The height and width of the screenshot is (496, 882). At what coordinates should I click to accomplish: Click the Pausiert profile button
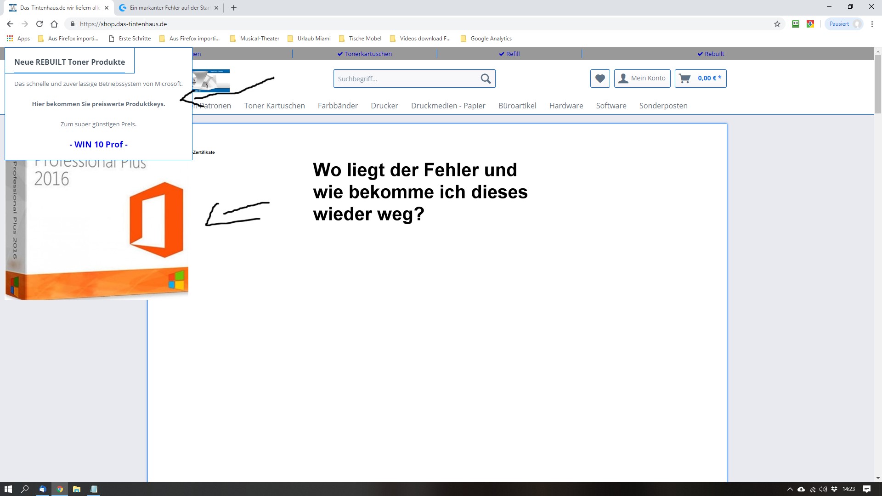844,24
